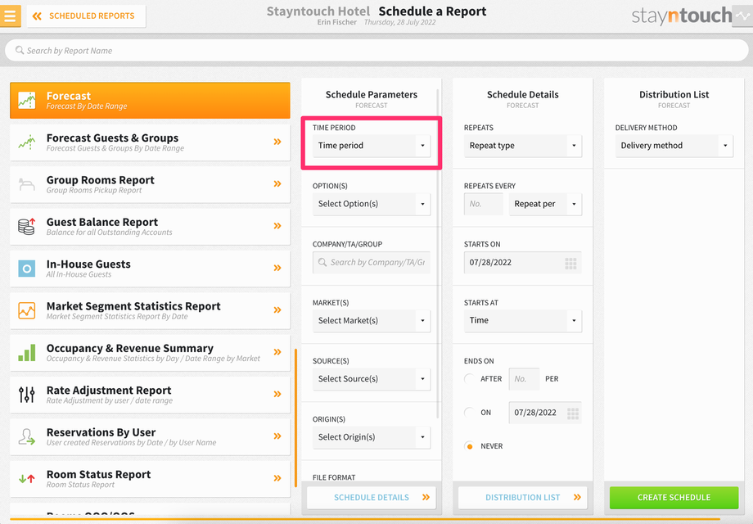Click the double-left arrow beside Scheduled Reports
Image resolution: width=753 pixels, height=524 pixels.
point(37,16)
